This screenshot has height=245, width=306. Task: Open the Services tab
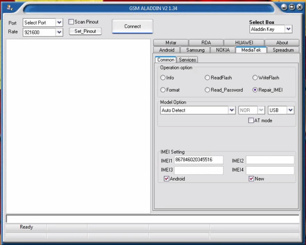(187, 59)
